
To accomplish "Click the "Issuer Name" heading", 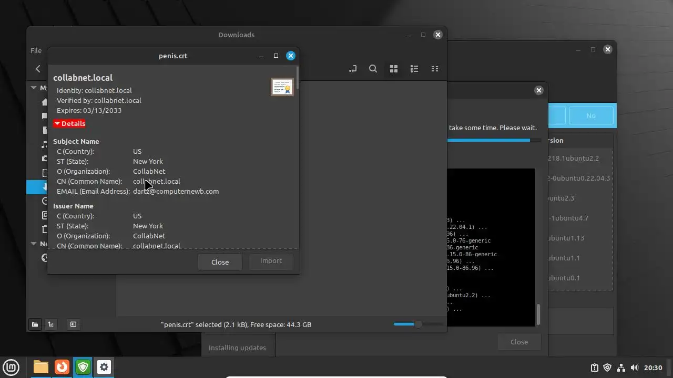I will [73, 206].
